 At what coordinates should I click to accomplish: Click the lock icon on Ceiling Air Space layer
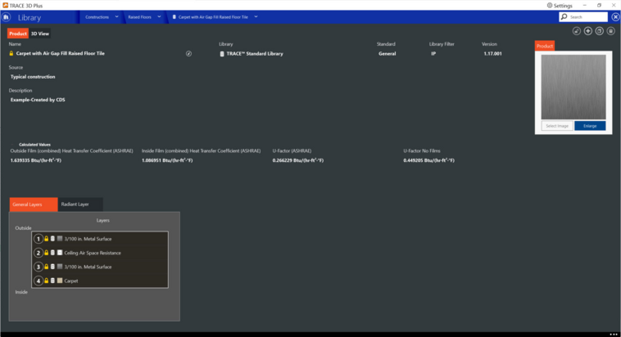(47, 253)
